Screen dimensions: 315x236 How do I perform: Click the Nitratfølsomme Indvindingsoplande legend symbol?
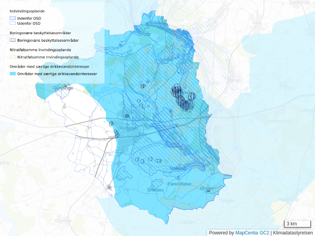point(13,57)
